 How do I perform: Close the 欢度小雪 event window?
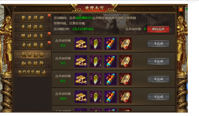pyautogui.click(x=180, y=9)
